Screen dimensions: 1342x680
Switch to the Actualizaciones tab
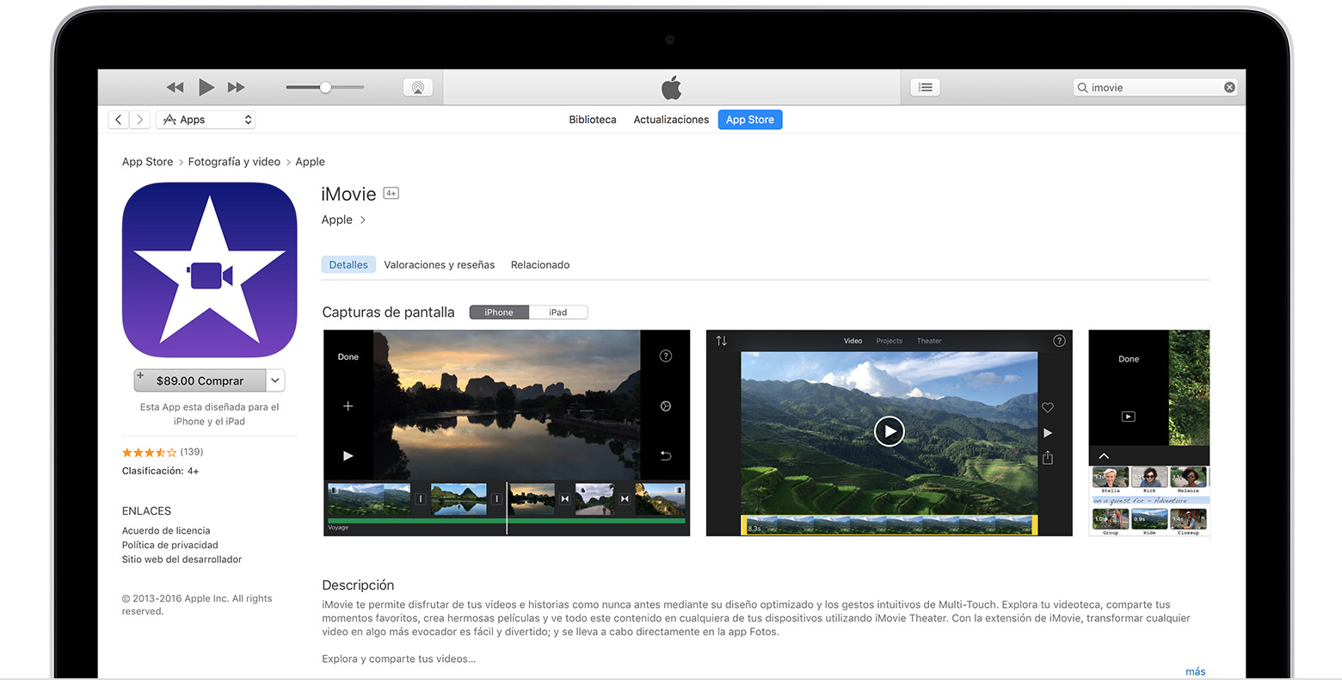point(671,120)
